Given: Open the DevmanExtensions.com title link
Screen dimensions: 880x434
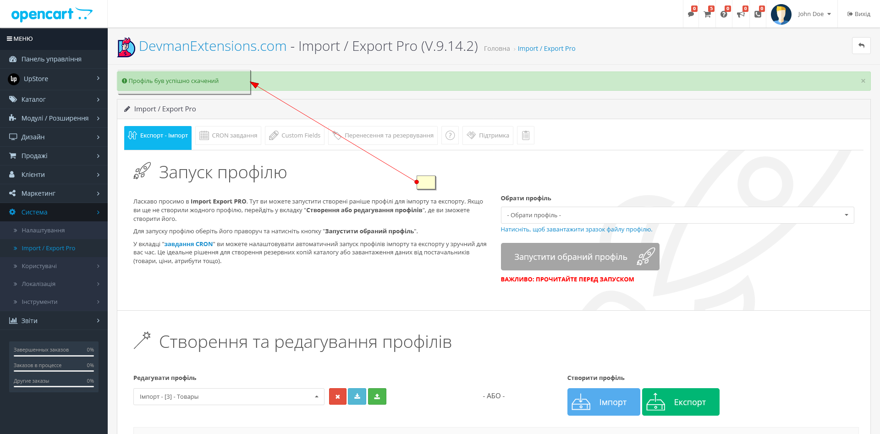Looking at the screenshot, I should (x=213, y=46).
